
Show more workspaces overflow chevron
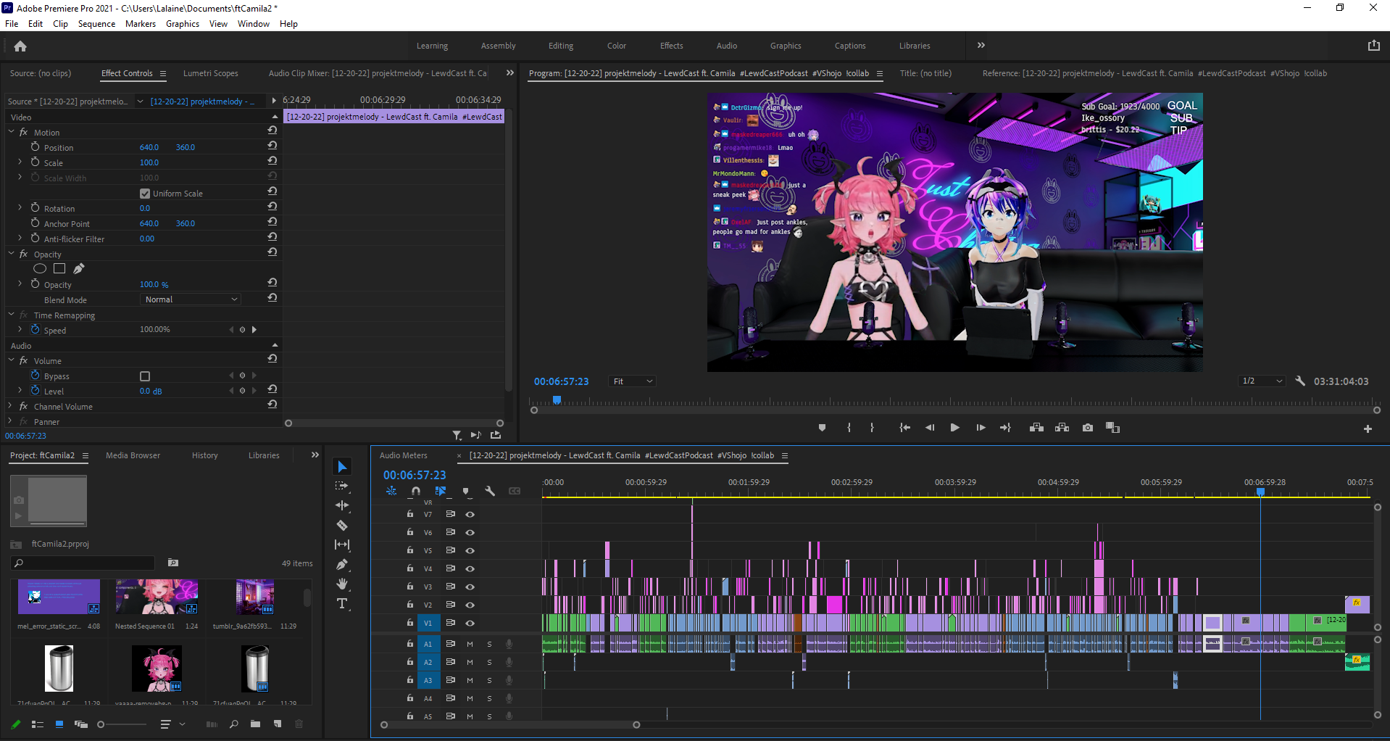tap(981, 45)
